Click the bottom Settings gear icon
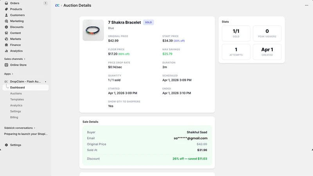The width and height of the screenshot is (313, 176). tap(6, 145)
